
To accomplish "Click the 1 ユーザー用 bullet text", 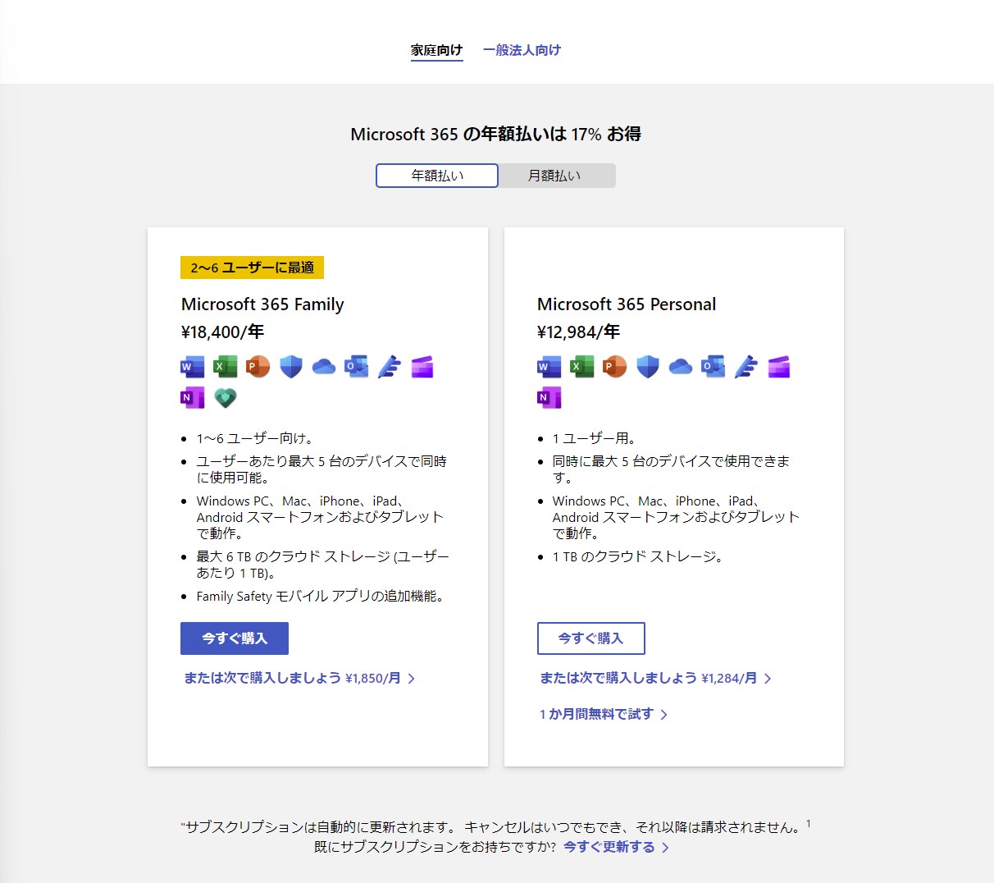I will 595,438.
